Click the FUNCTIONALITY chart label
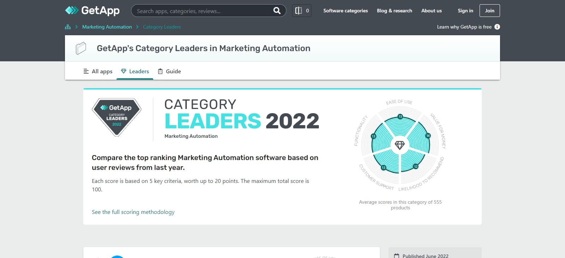The width and height of the screenshot is (565, 258). [361, 130]
